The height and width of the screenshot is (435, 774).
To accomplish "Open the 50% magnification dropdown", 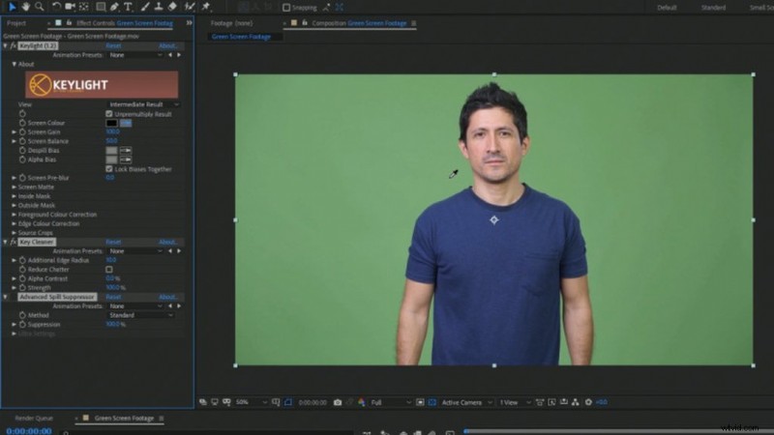I will [x=251, y=402].
